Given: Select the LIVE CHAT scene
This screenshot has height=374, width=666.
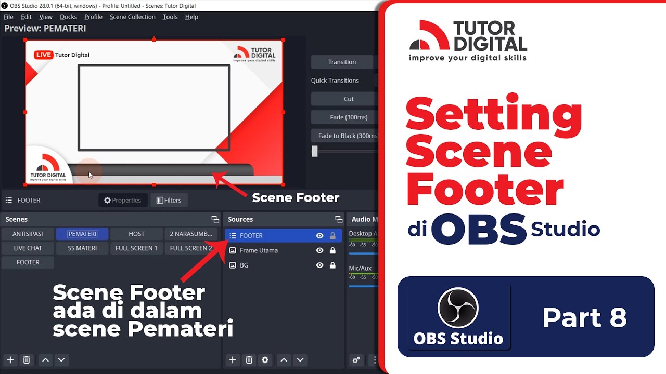Looking at the screenshot, I should (28, 248).
